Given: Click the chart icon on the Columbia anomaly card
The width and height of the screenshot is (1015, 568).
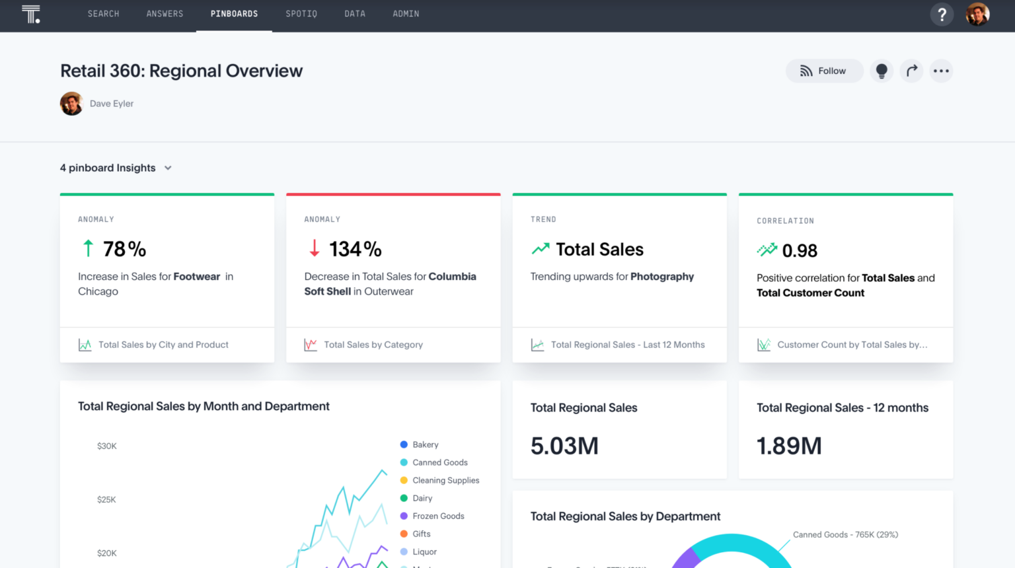Looking at the screenshot, I should 311,344.
